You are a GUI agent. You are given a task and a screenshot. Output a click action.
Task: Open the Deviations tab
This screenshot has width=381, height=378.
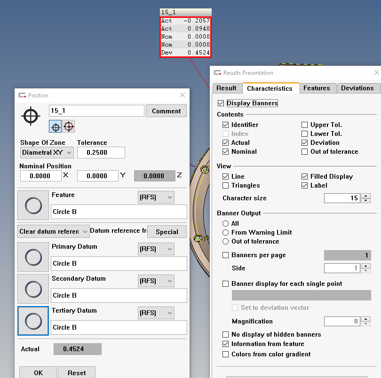coord(357,88)
